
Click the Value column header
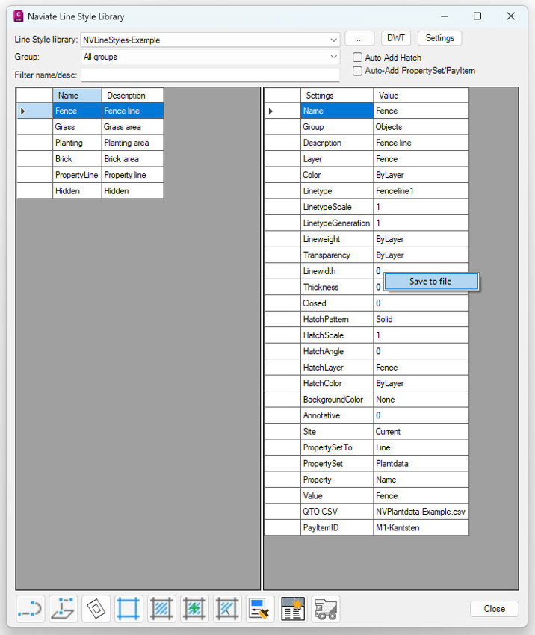pos(421,96)
